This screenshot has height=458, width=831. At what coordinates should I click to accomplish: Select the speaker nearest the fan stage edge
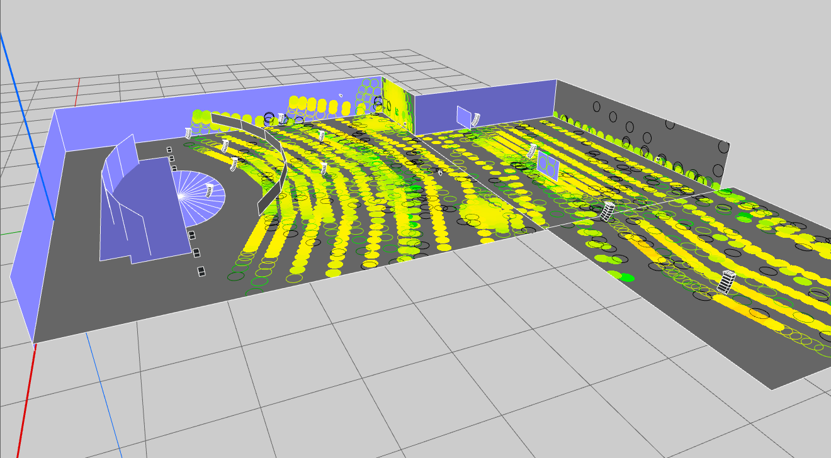point(234,164)
